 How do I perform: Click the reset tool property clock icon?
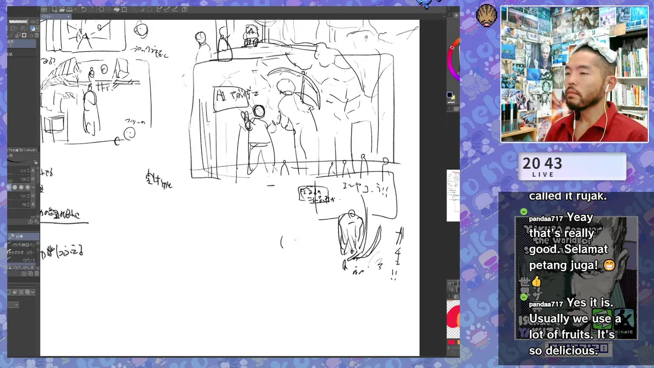tap(30, 221)
